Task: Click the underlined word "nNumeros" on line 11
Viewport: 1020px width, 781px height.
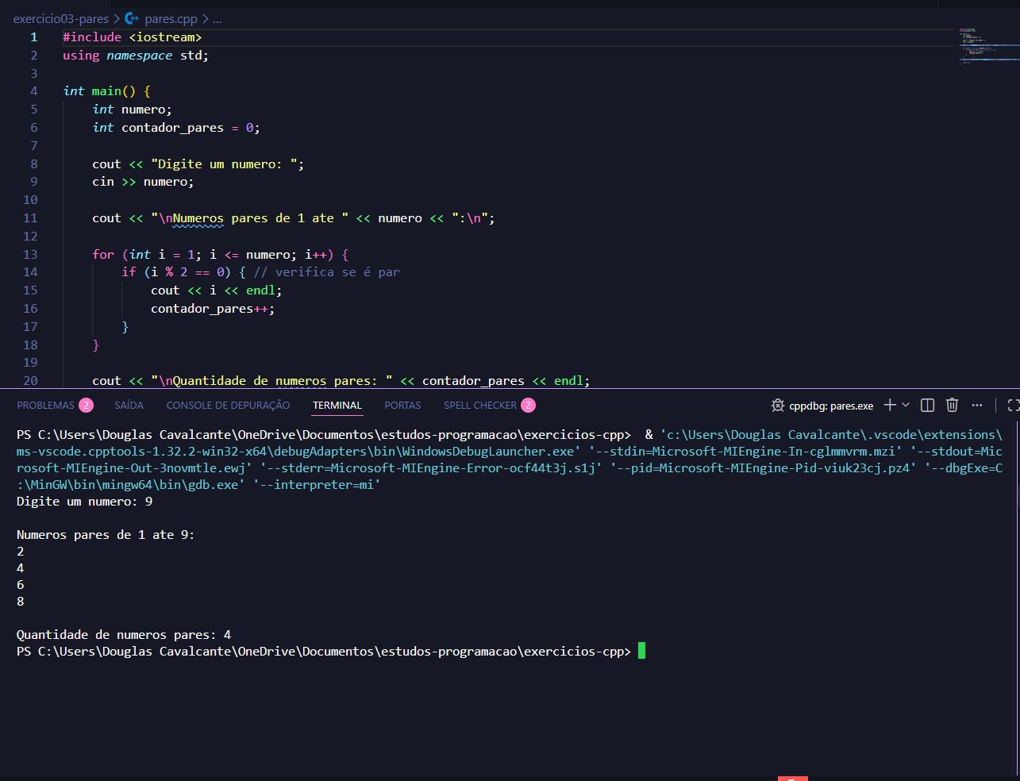Action: click(194, 218)
